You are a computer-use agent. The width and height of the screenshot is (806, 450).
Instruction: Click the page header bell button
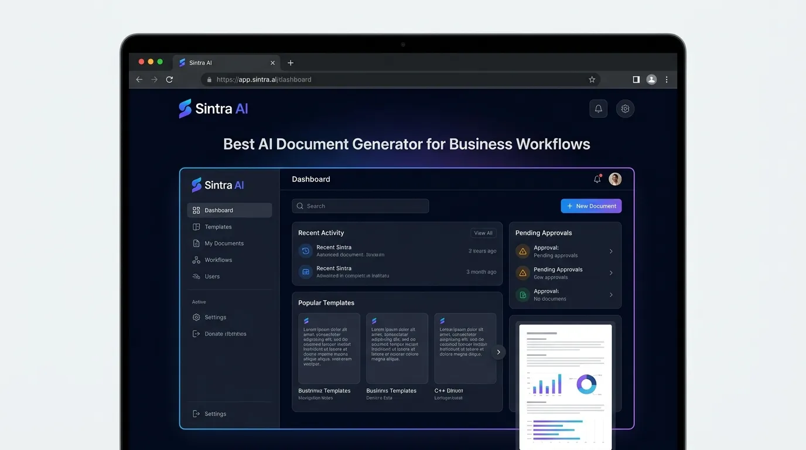pos(598,108)
